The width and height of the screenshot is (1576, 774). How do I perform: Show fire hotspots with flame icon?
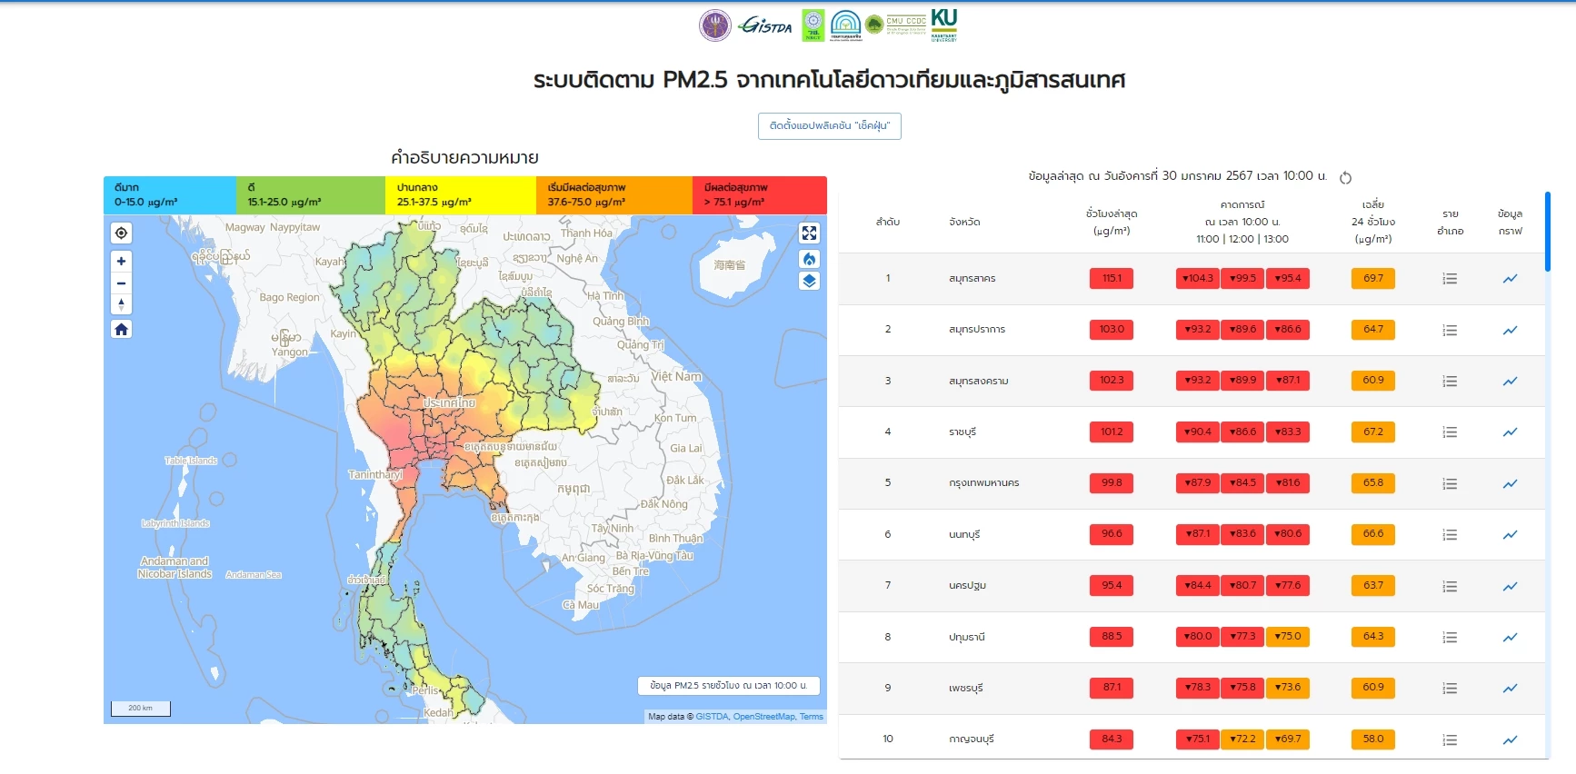point(809,259)
